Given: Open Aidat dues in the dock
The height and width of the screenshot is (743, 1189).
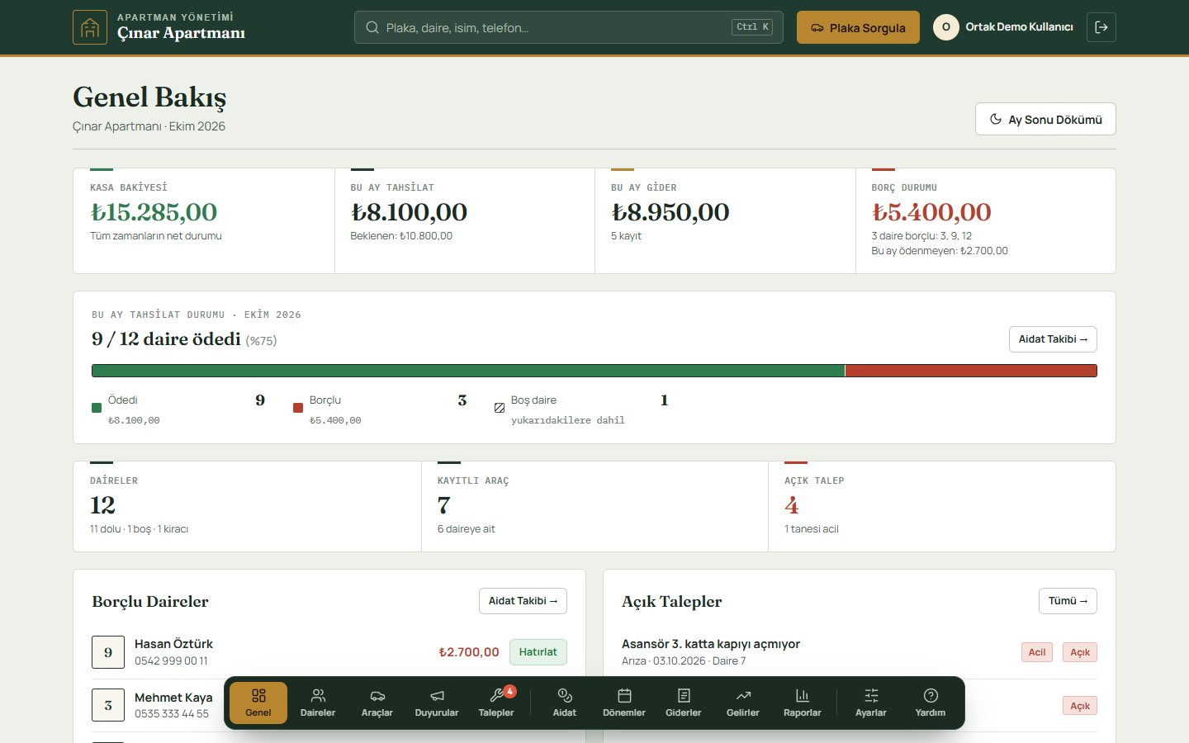Looking at the screenshot, I should 565,703.
